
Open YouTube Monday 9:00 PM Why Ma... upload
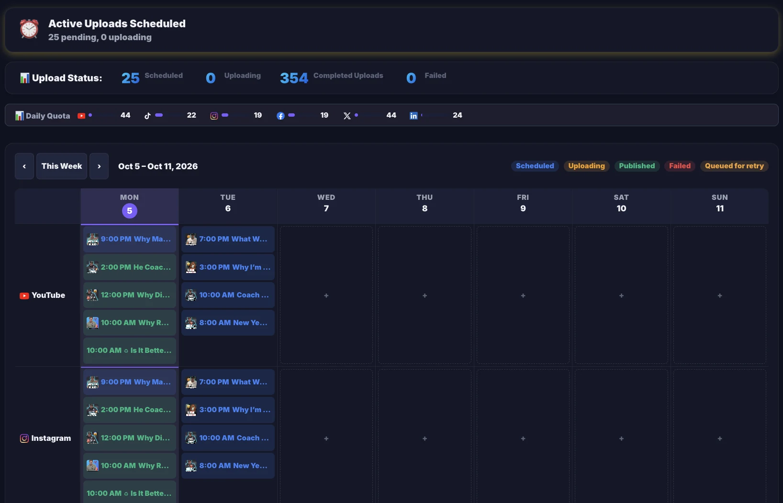coord(130,239)
